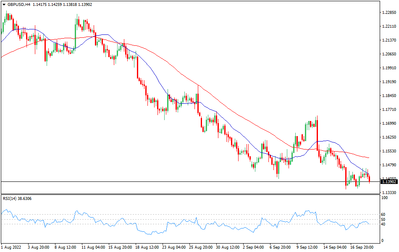
Task: Click the 16 Sep 20:00 time label
Action: click(x=363, y=248)
